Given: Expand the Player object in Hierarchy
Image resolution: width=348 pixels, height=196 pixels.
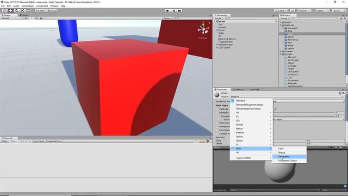Looking at the screenshot, I should [x=217, y=30].
